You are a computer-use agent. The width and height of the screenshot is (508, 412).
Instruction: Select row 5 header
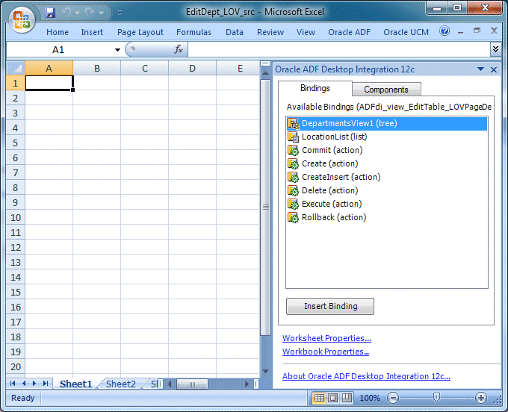click(15, 143)
